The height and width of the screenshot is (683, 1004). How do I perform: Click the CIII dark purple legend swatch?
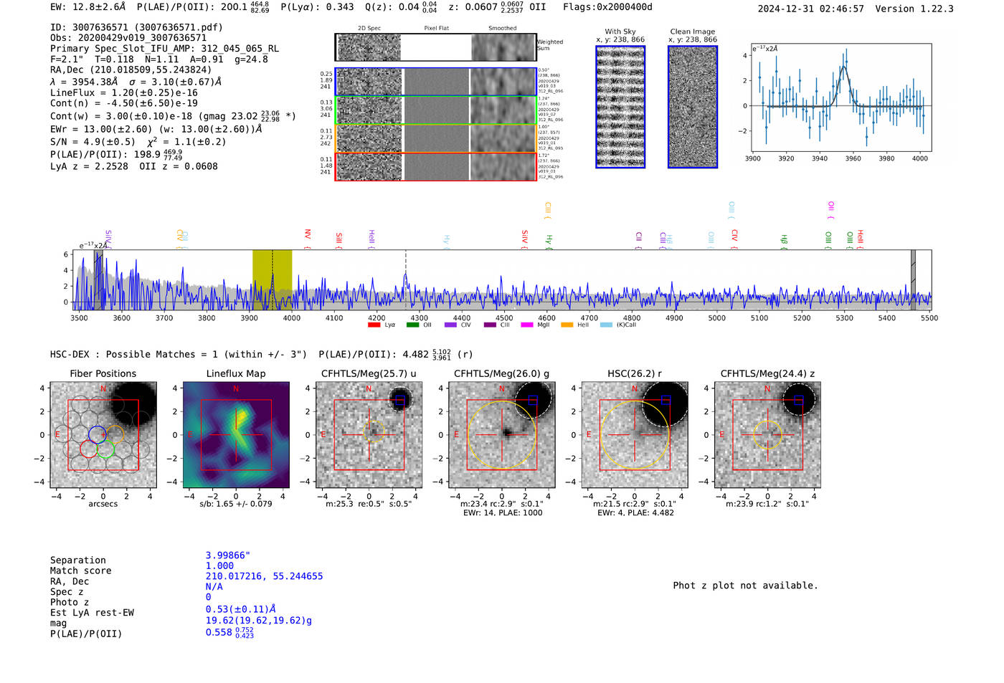point(490,325)
